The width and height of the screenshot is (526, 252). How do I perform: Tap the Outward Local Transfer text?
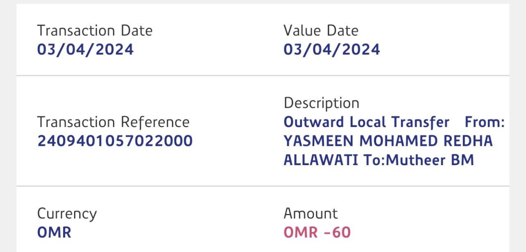point(366,122)
